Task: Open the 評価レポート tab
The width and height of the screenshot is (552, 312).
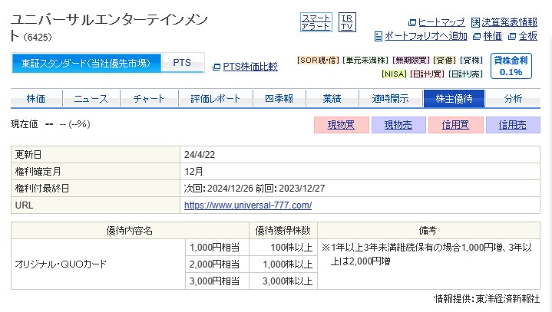Action: 216,99
